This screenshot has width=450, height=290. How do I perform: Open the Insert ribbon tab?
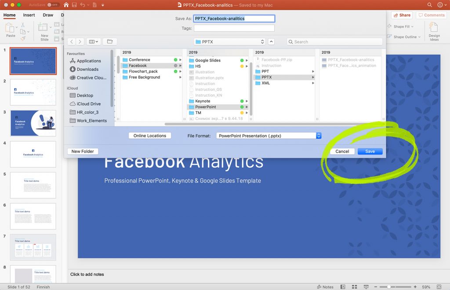(29, 15)
